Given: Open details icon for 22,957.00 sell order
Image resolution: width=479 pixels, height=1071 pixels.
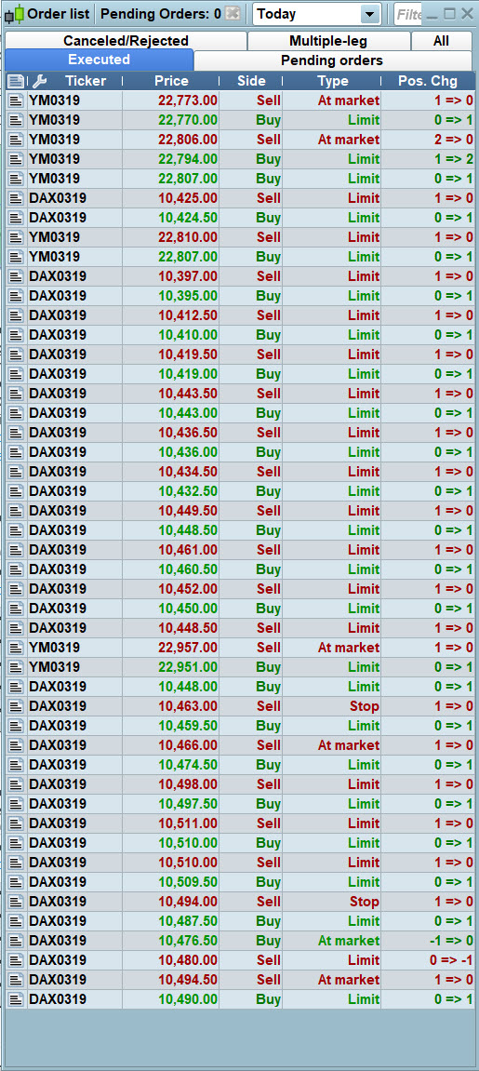Looking at the screenshot, I should tap(16, 648).
